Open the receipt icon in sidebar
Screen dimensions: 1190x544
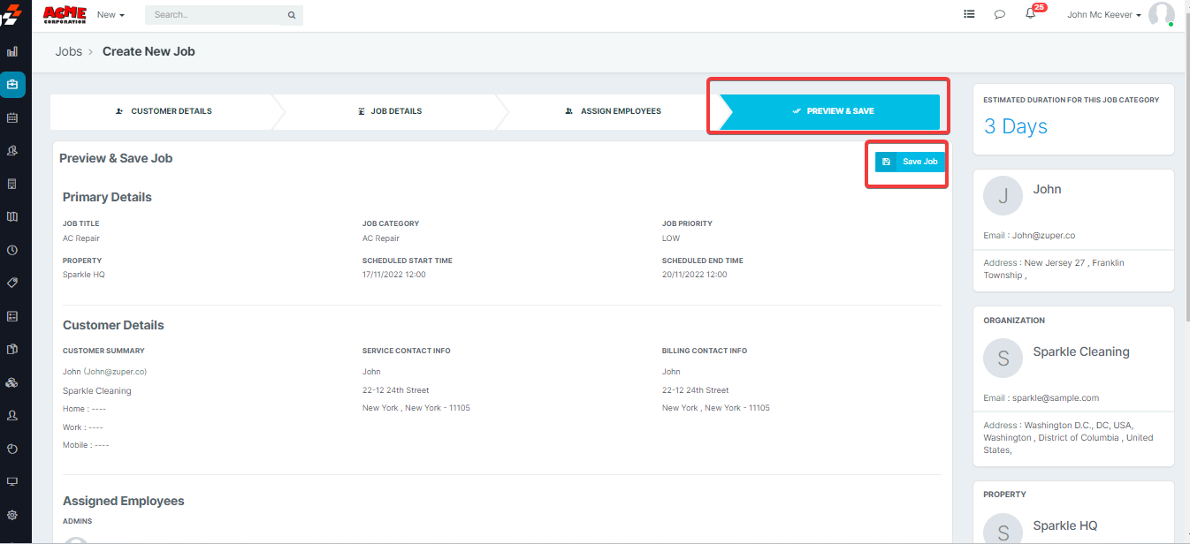(12, 184)
